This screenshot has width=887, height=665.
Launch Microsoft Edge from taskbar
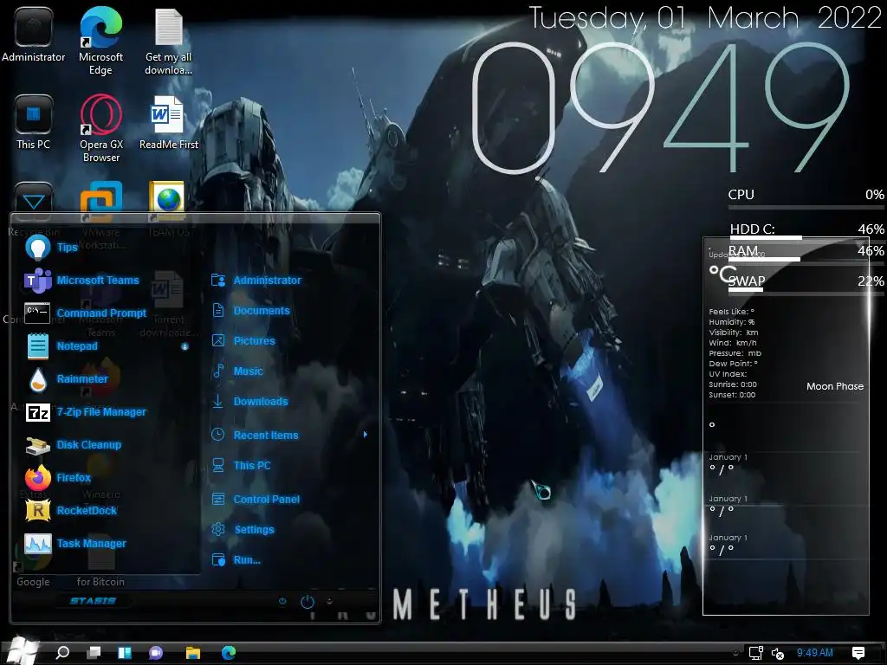(x=229, y=653)
